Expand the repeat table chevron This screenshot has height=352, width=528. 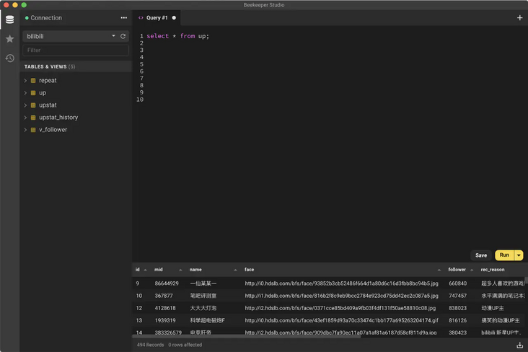[x=25, y=81]
